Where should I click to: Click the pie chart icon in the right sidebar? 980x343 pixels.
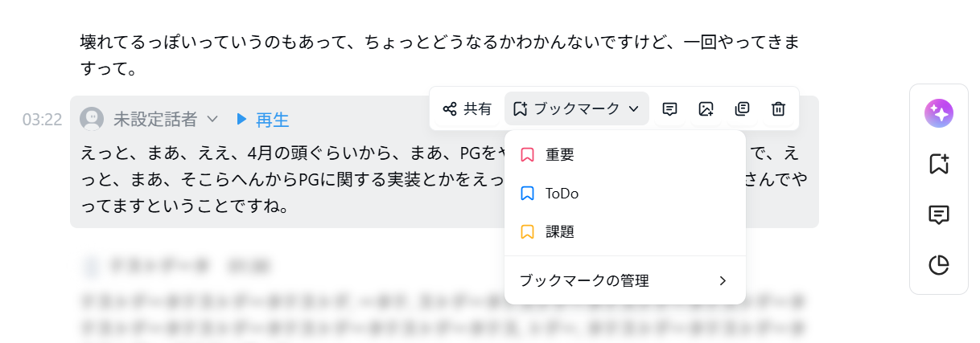click(x=938, y=264)
